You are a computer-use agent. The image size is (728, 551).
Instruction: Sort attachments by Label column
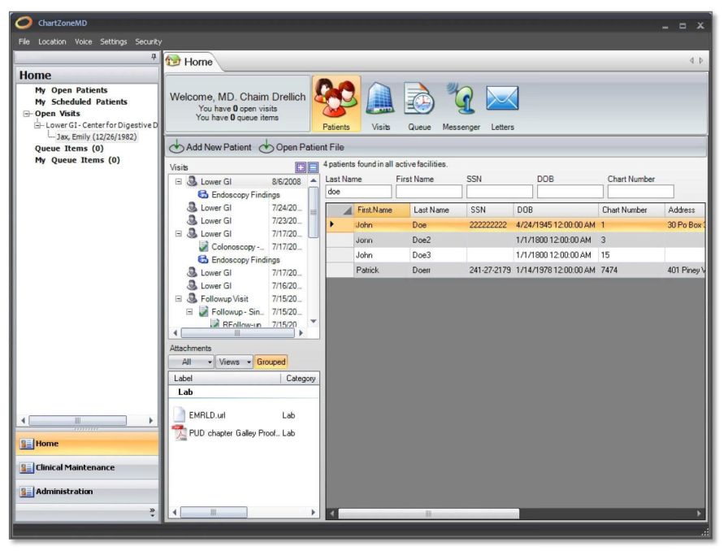pos(225,379)
